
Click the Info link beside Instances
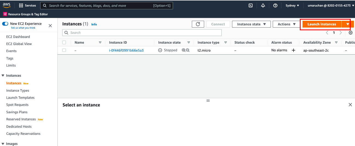[94, 24]
